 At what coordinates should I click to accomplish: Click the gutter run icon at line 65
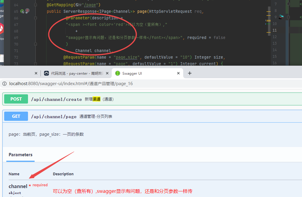(22, 11)
